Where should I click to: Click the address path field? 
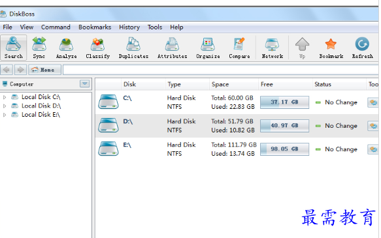(221, 70)
